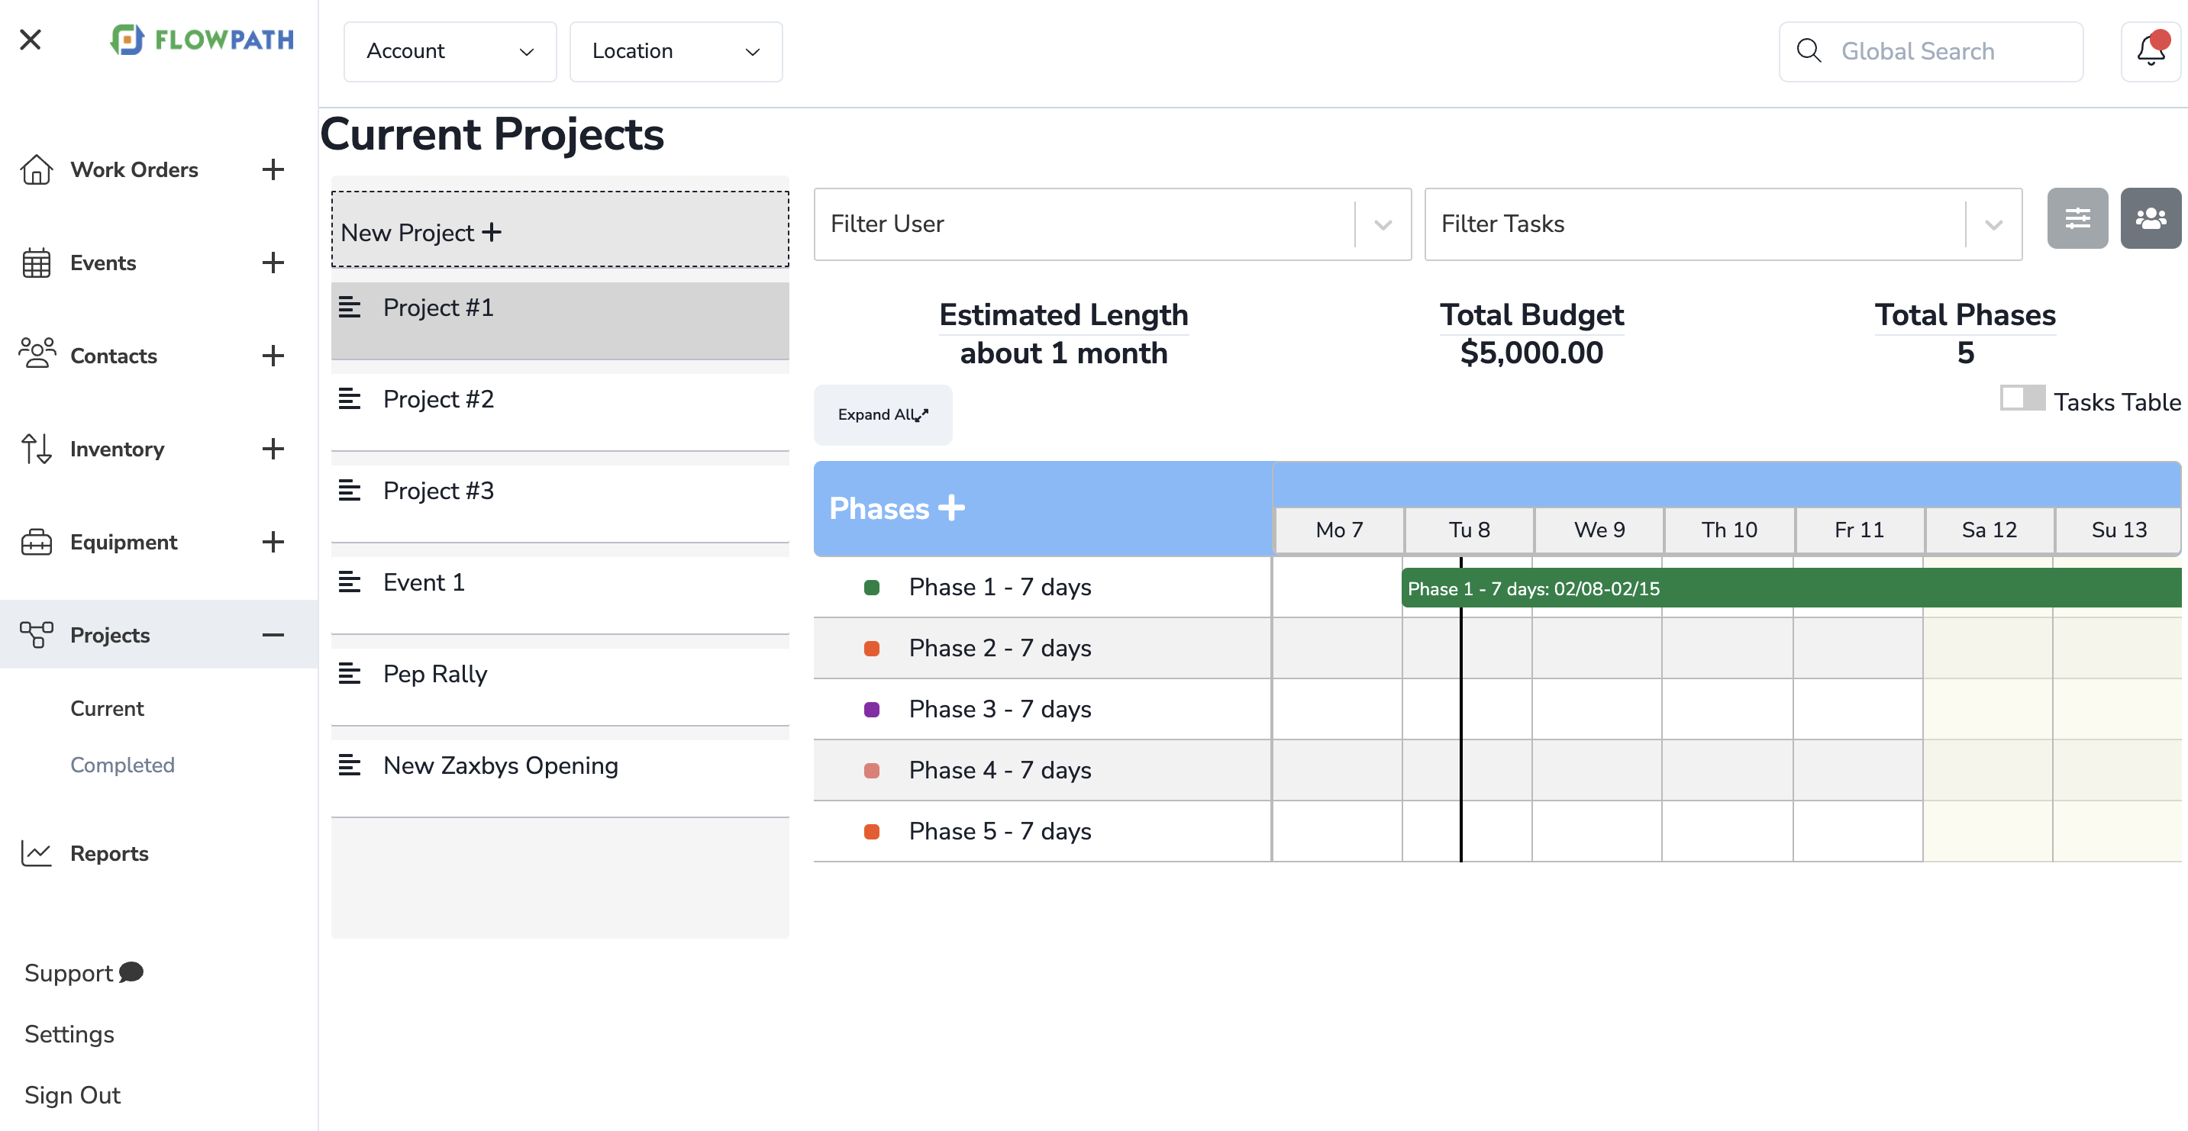
Task: Select the Events calendar icon
Action: point(37,263)
